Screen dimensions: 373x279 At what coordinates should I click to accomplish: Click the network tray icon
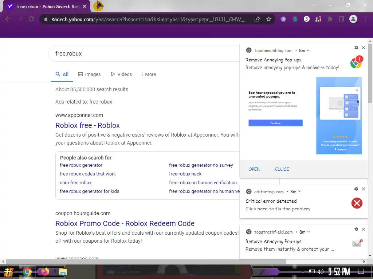(x=312, y=272)
